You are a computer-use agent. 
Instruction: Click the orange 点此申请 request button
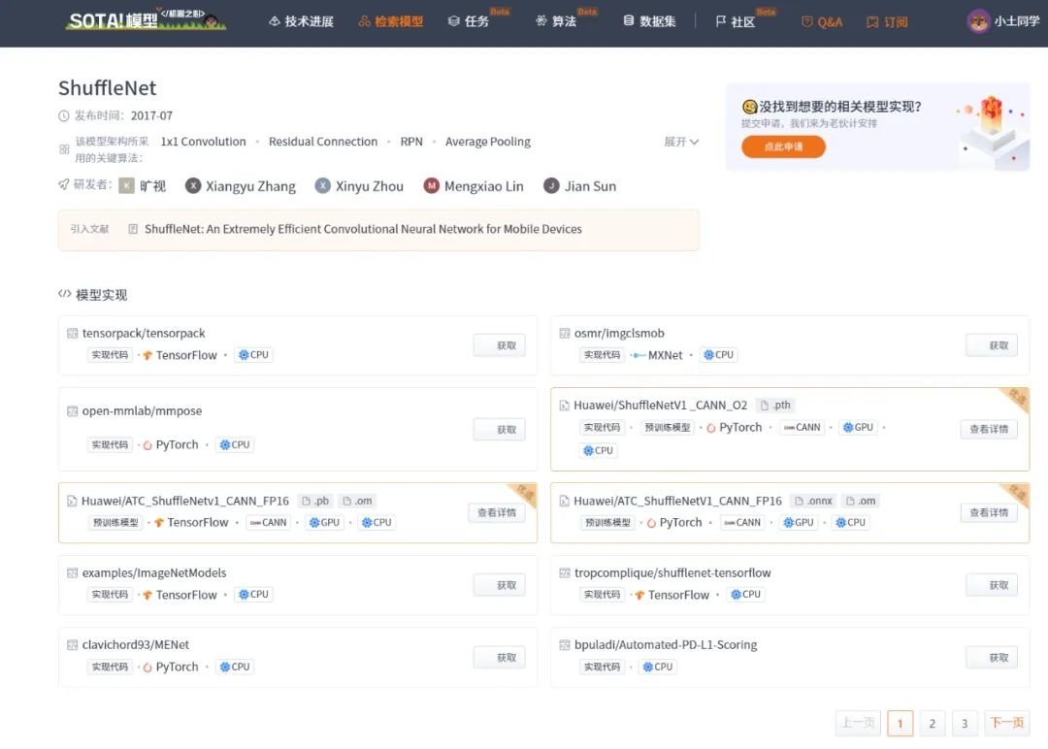tap(783, 147)
